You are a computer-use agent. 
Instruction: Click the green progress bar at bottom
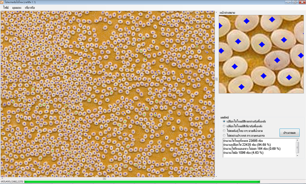coord(142,182)
